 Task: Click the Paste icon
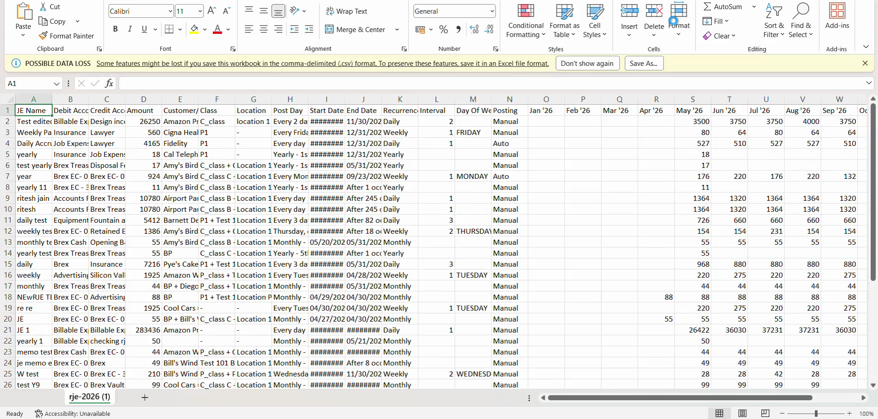pos(23,12)
